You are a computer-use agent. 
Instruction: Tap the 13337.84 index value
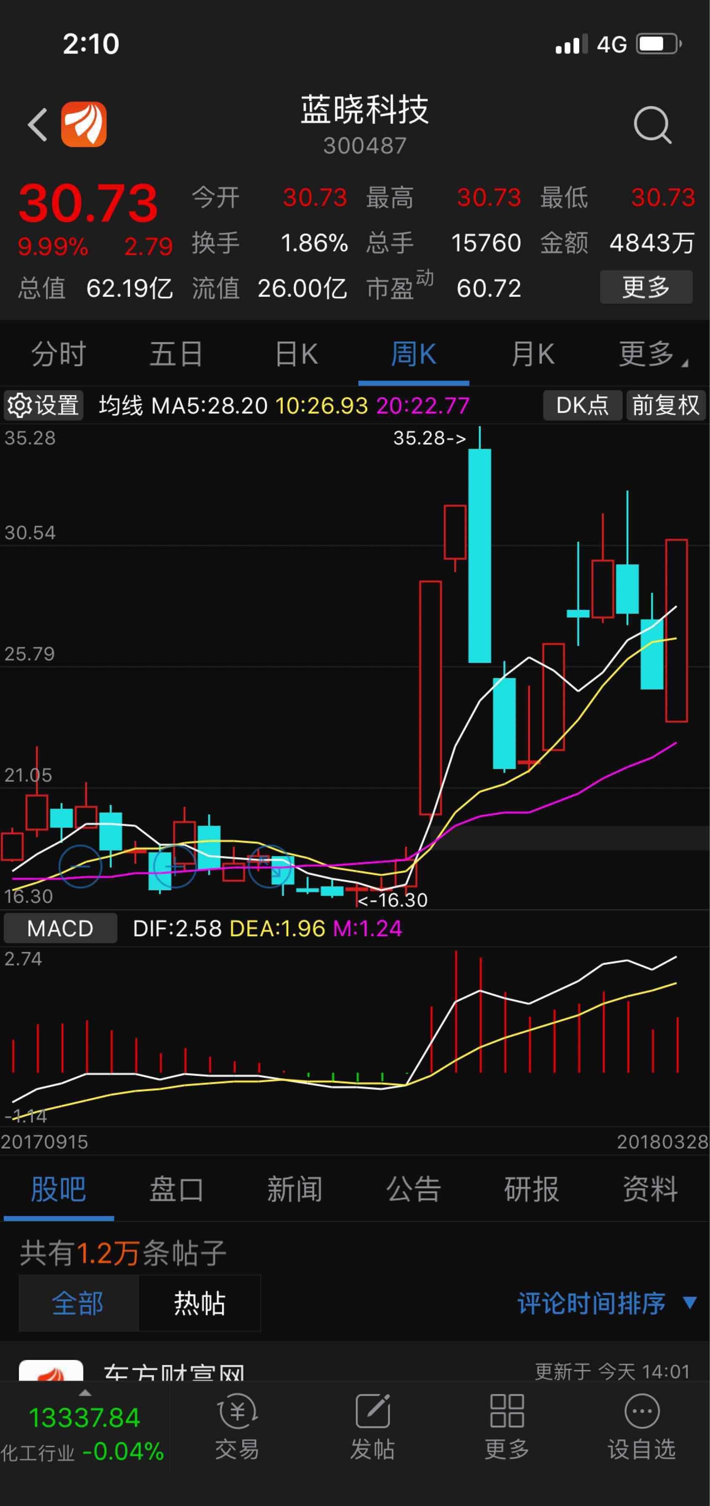[x=85, y=1418]
